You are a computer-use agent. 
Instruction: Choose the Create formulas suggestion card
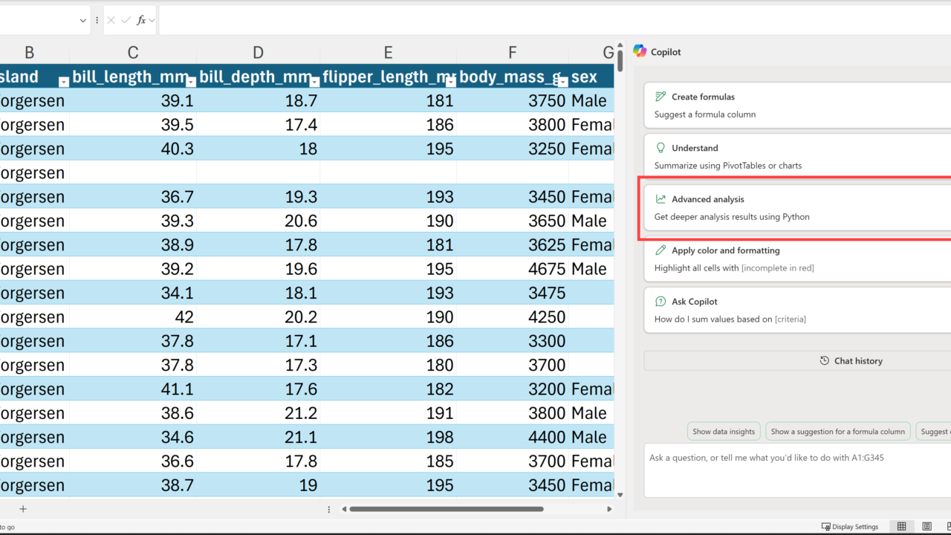coord(795,106)
